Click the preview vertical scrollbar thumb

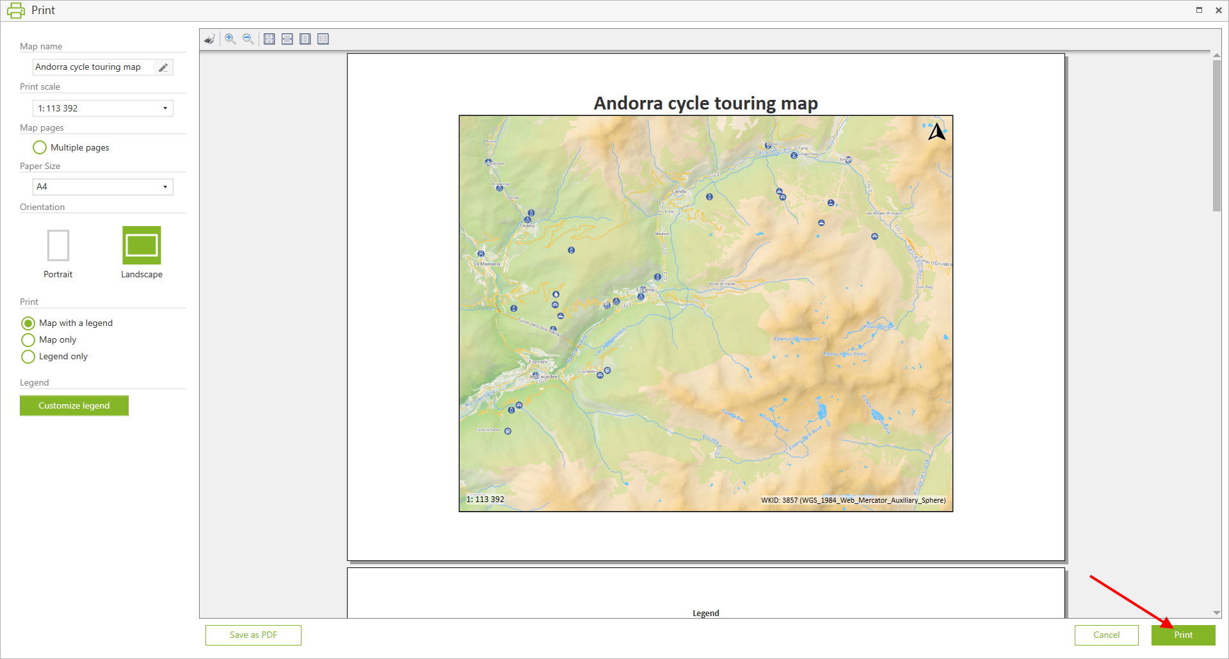(x=1216, y=134)
